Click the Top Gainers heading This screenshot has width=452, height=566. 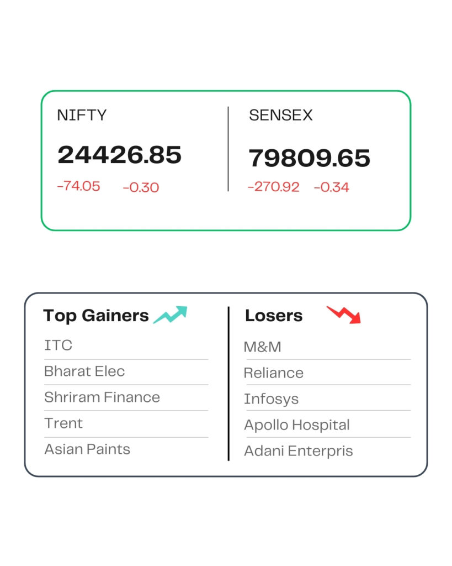click(x=96, y=316)
